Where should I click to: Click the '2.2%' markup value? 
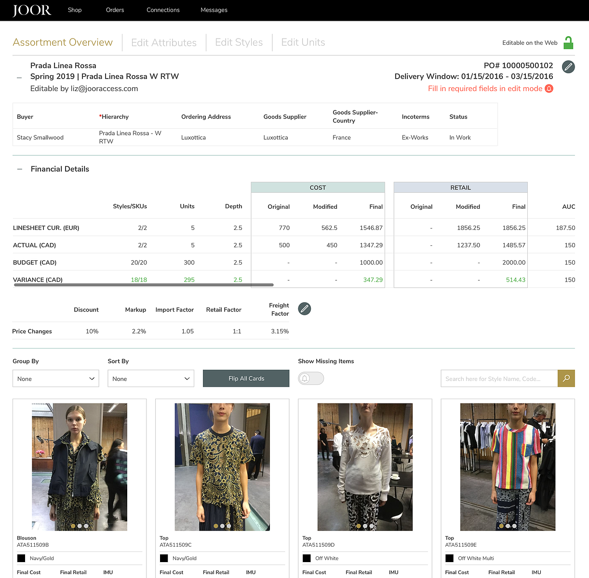click(x=139, y=332)
